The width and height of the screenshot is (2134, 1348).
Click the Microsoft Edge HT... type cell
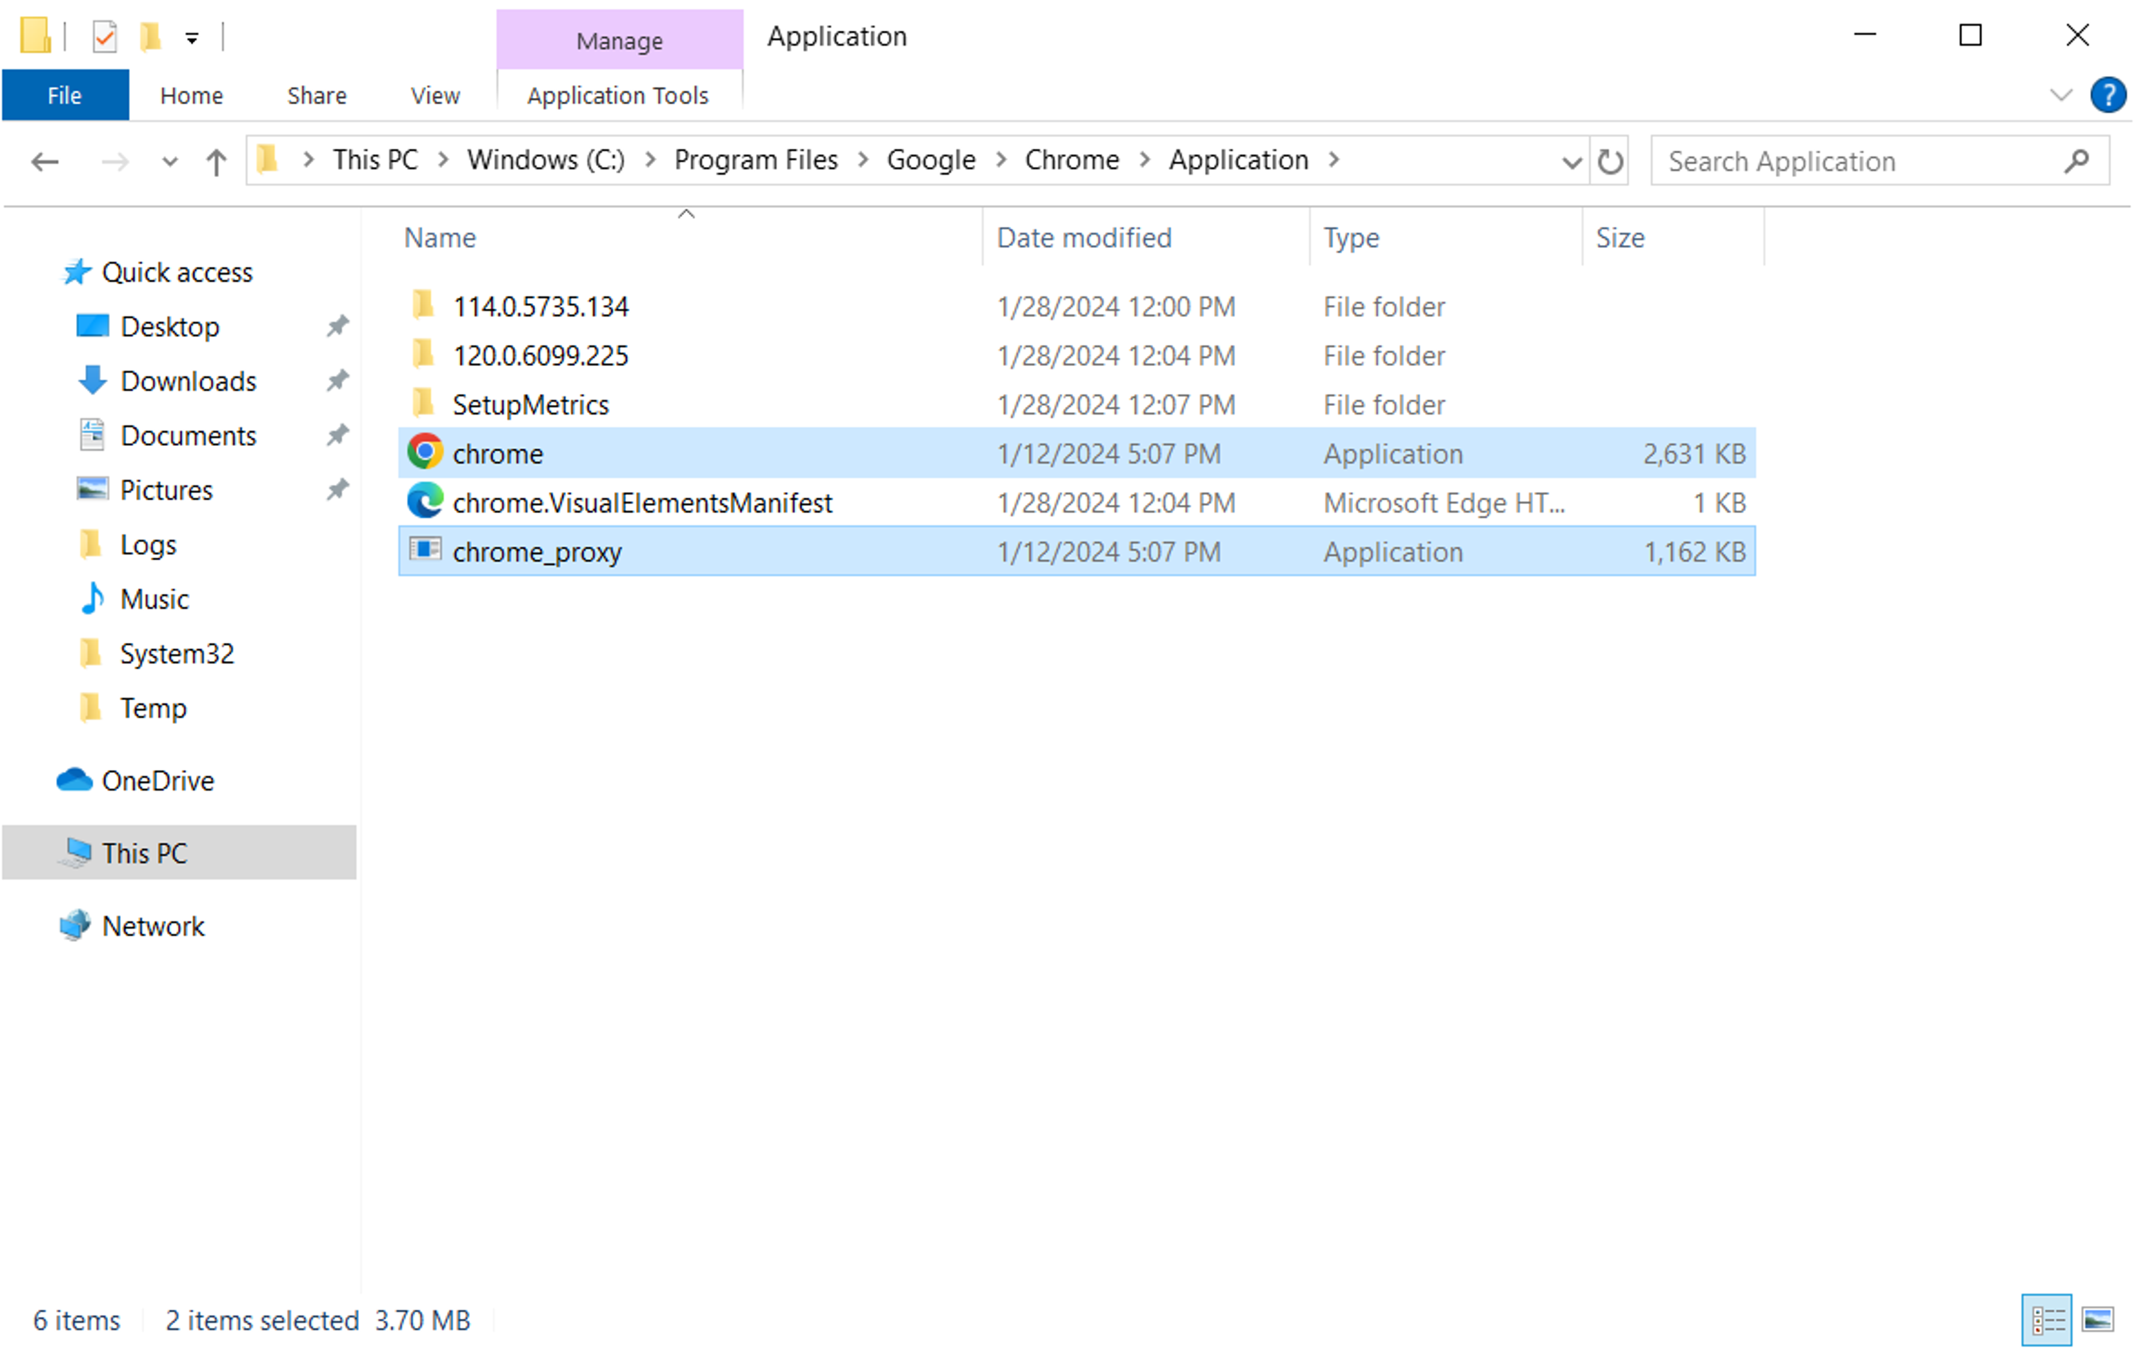tap(1444, 502)
